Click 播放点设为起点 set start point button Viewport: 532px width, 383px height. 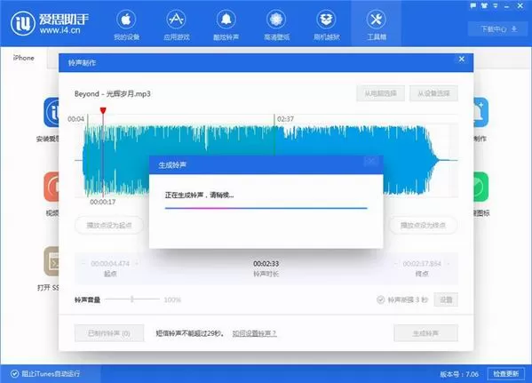click(x=109, y=225)
